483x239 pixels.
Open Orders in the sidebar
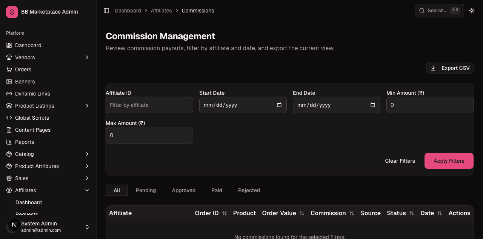(48, 69)
